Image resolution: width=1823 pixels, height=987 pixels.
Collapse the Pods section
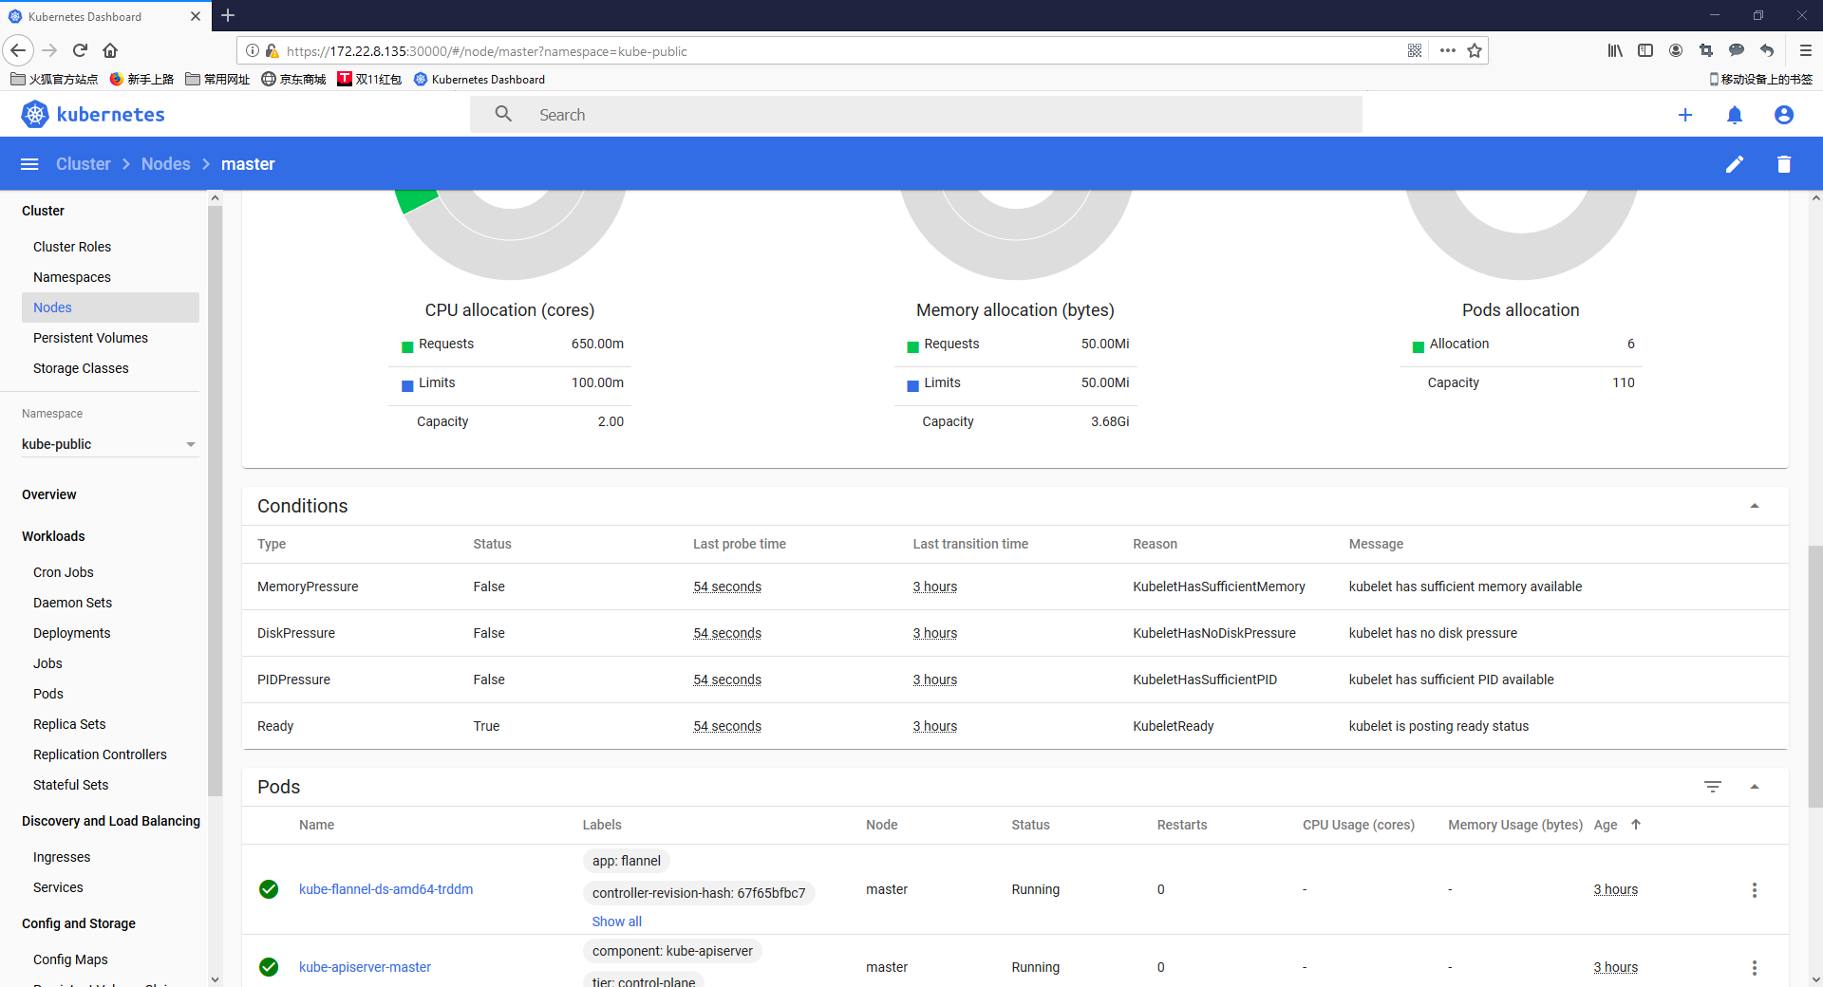click(1754, 787)
